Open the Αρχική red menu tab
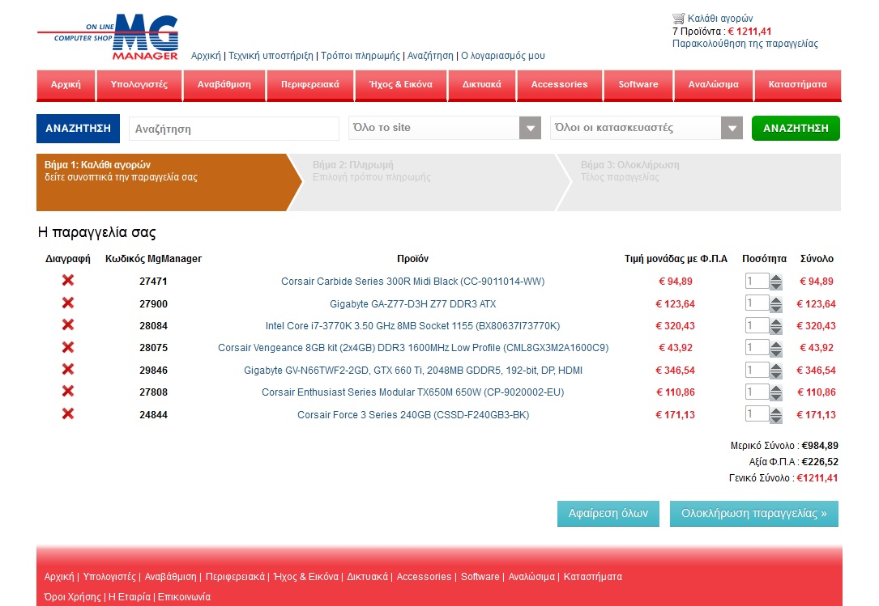The image size is (879, 606). (66, 85)
